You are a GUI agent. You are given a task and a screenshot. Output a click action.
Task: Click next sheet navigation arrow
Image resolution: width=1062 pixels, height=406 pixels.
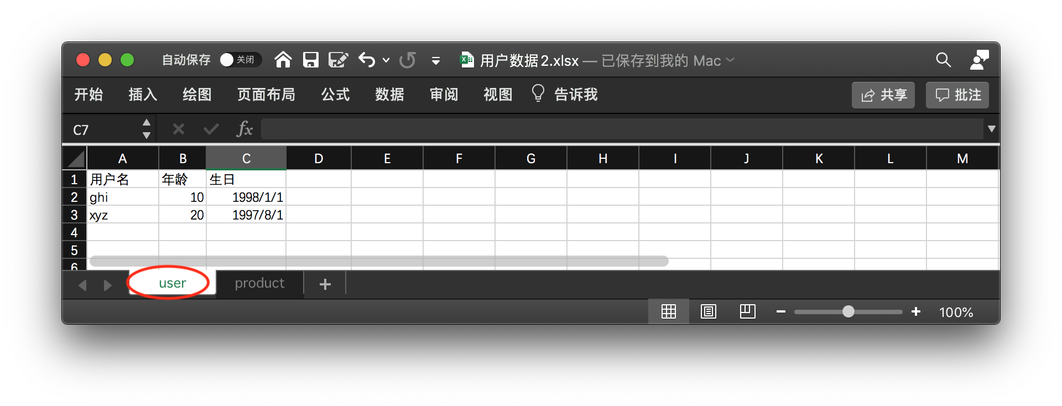pos(107,285)
